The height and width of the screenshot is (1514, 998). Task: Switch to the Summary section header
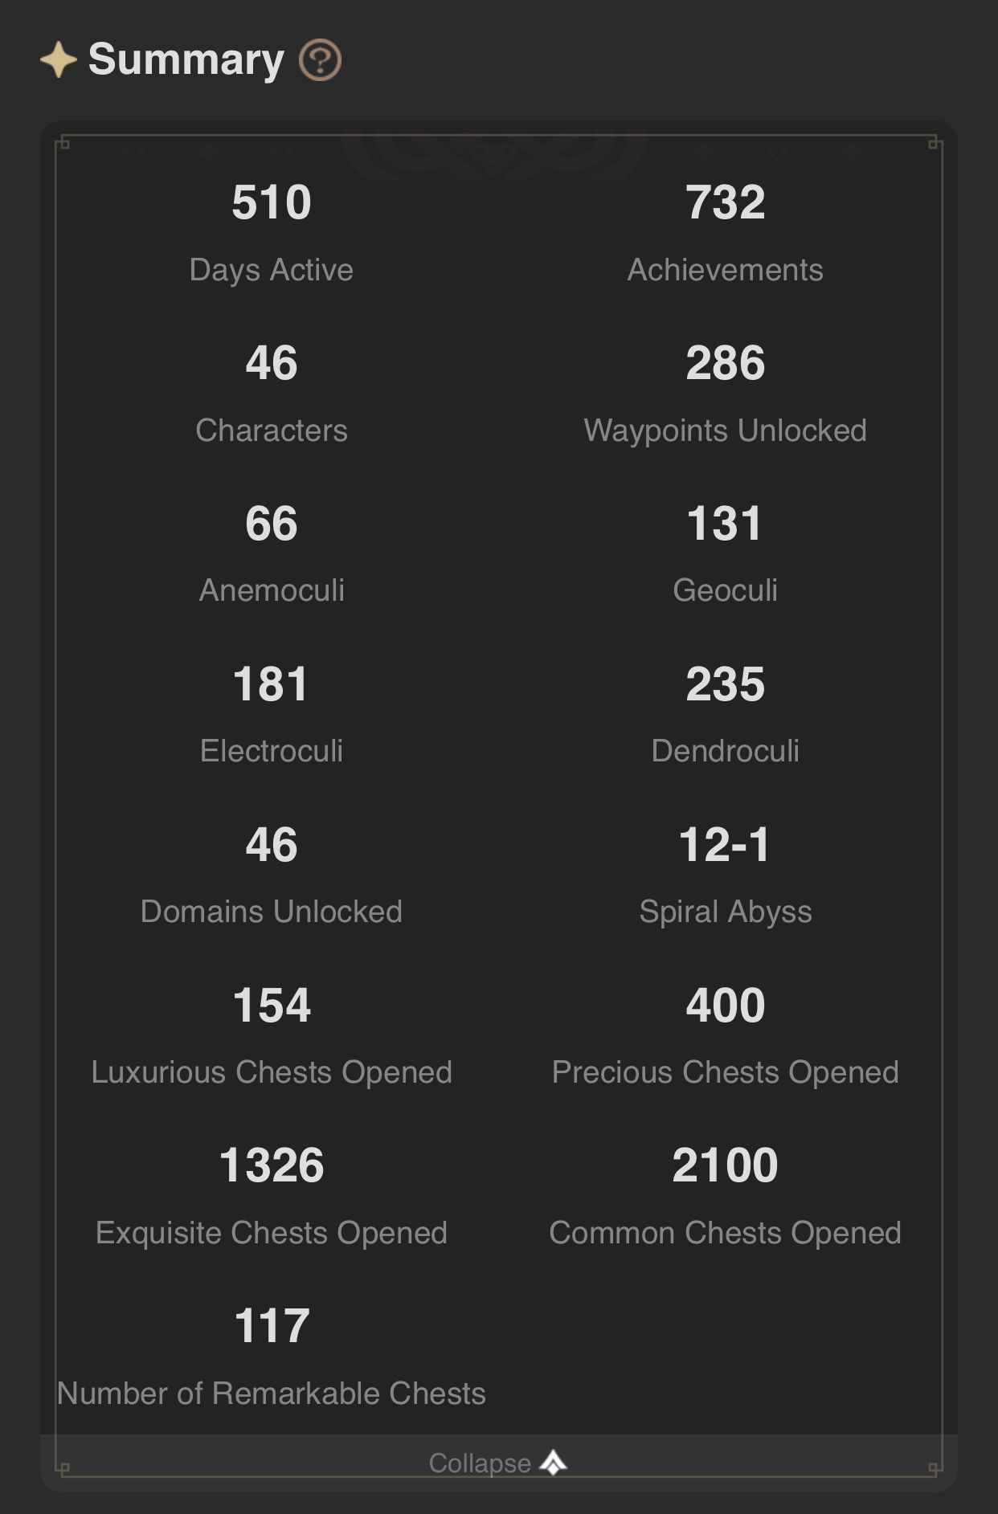point(186,58)
